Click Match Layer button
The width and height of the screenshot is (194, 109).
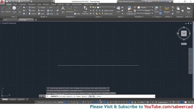pos(107,14)
